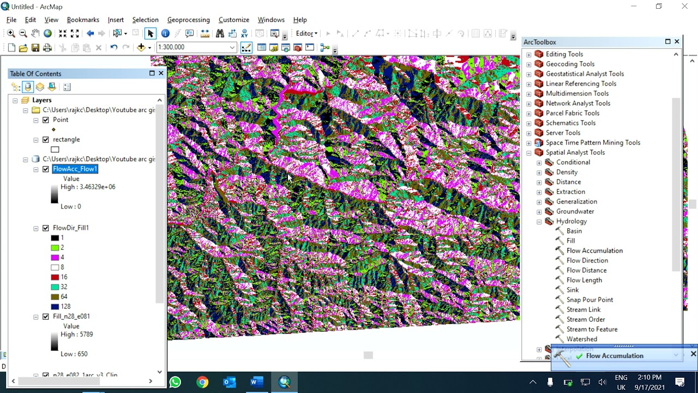Switch TOC to List By Source
Image resolution: width=698 pixels, height=393 pixels.
28,87
